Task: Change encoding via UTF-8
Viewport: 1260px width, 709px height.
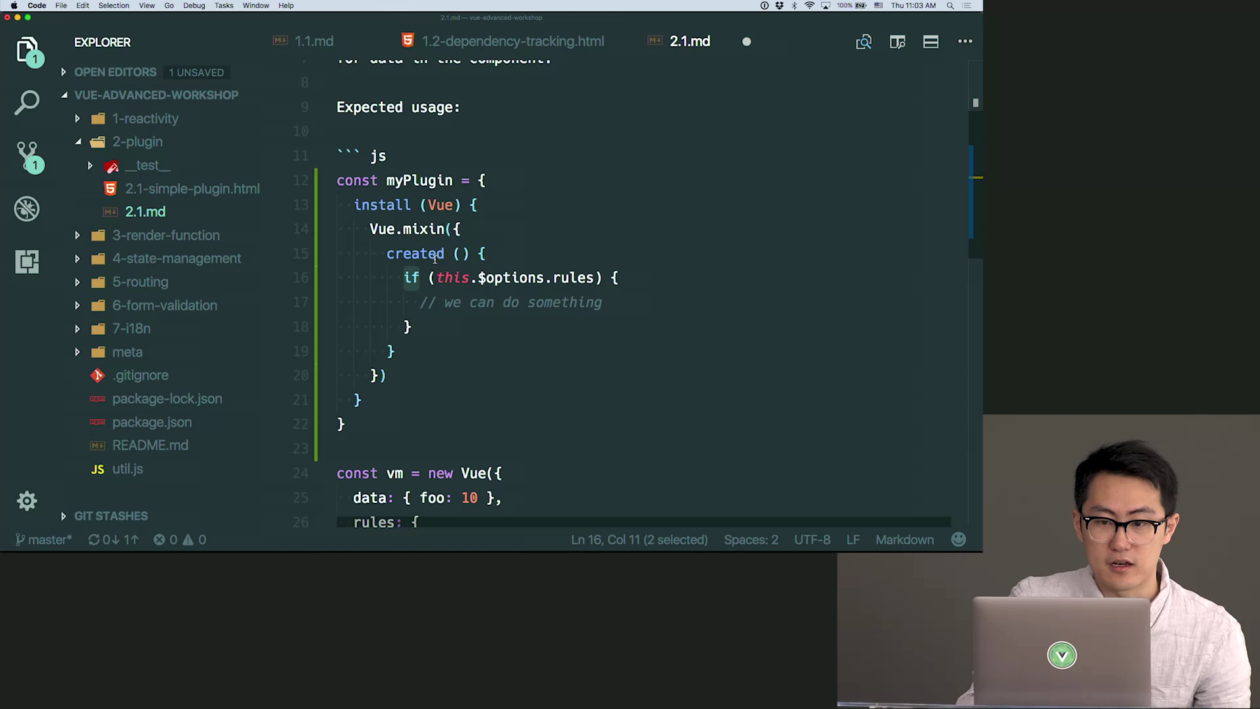Action: coord(812,540)
